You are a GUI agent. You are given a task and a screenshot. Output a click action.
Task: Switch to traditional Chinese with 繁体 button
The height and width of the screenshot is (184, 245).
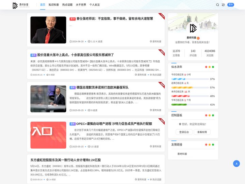pos(231,5)
